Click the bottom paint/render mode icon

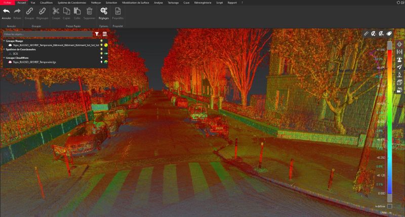(x=399, y=90)
